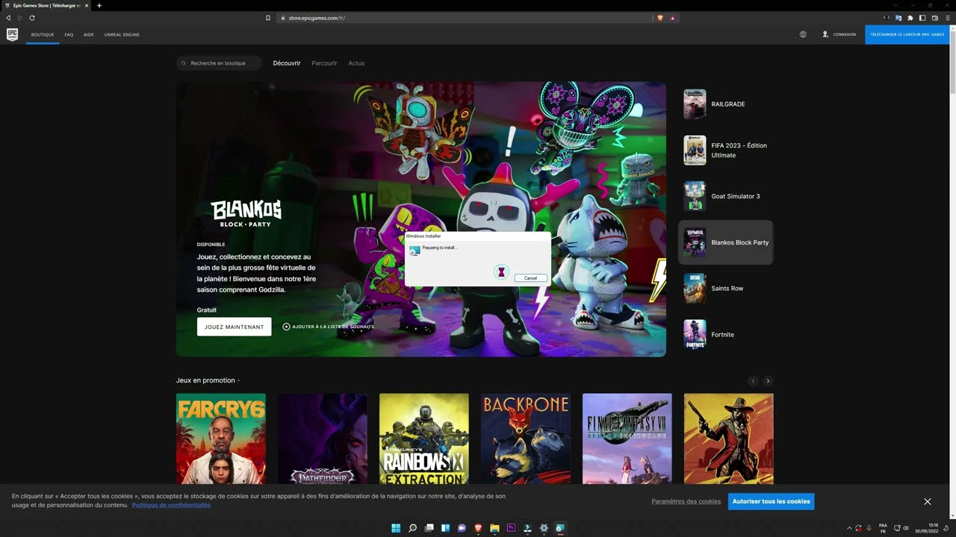
Task: Open the Windows Start menu
Action: coord(396,528)
